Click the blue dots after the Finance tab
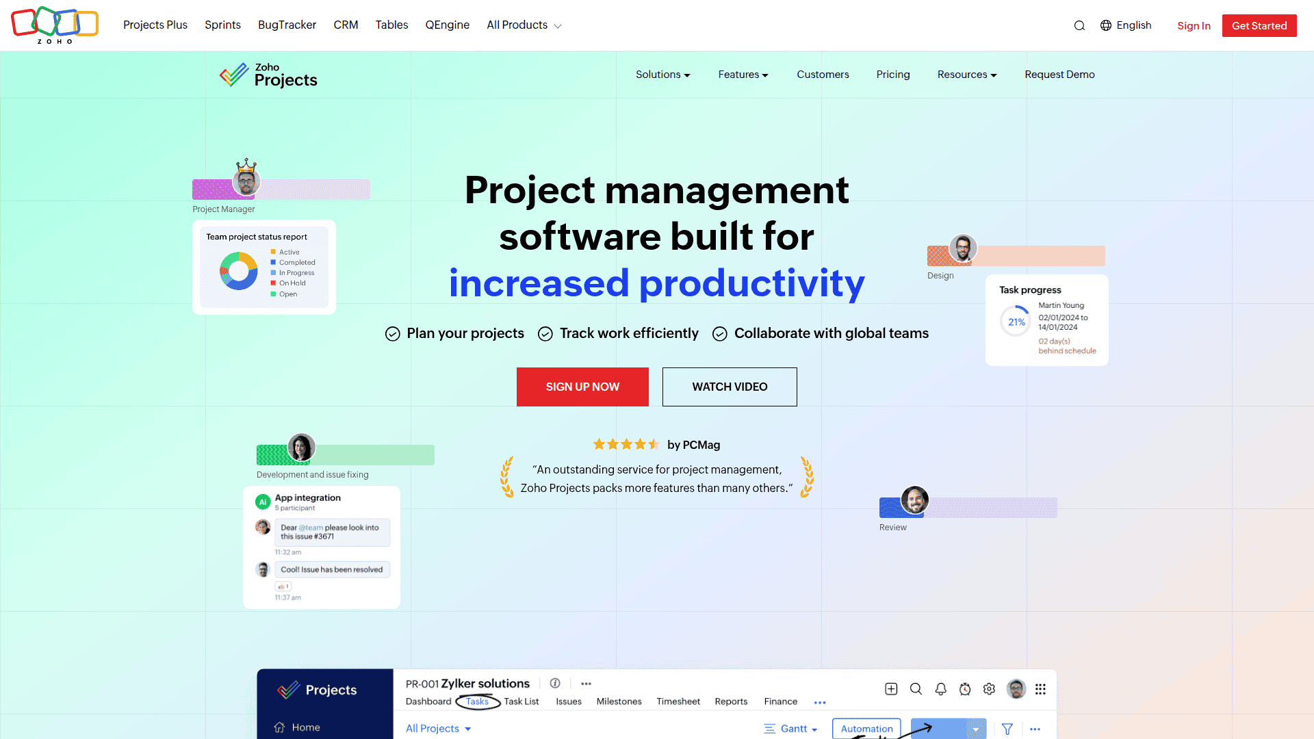 click(820, 703)
